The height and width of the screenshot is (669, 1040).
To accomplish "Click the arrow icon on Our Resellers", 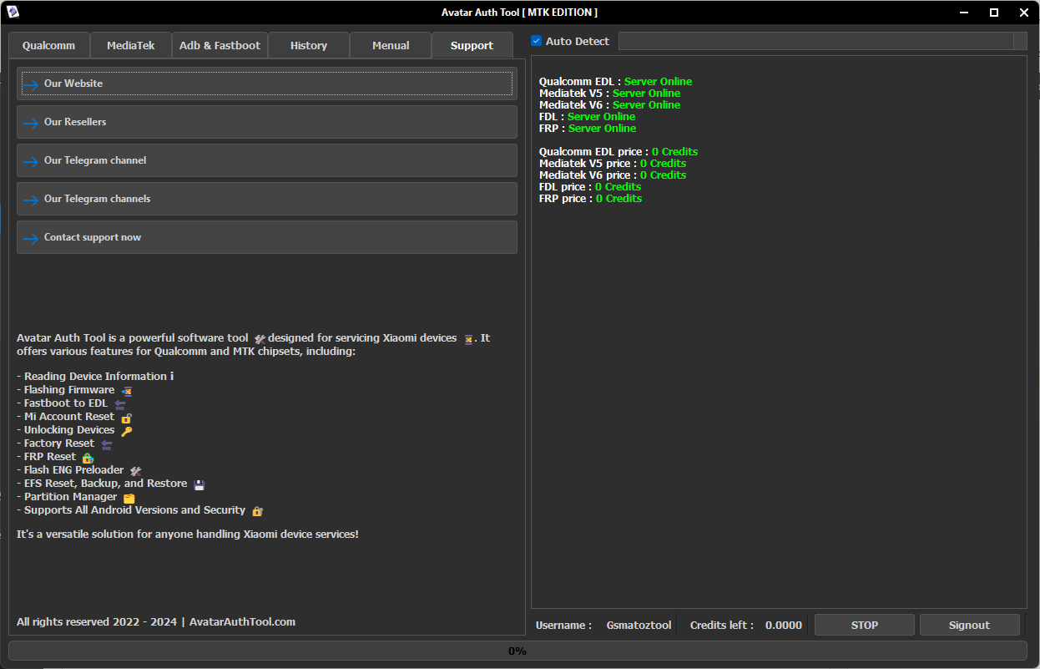I will [x=33, y=122].
